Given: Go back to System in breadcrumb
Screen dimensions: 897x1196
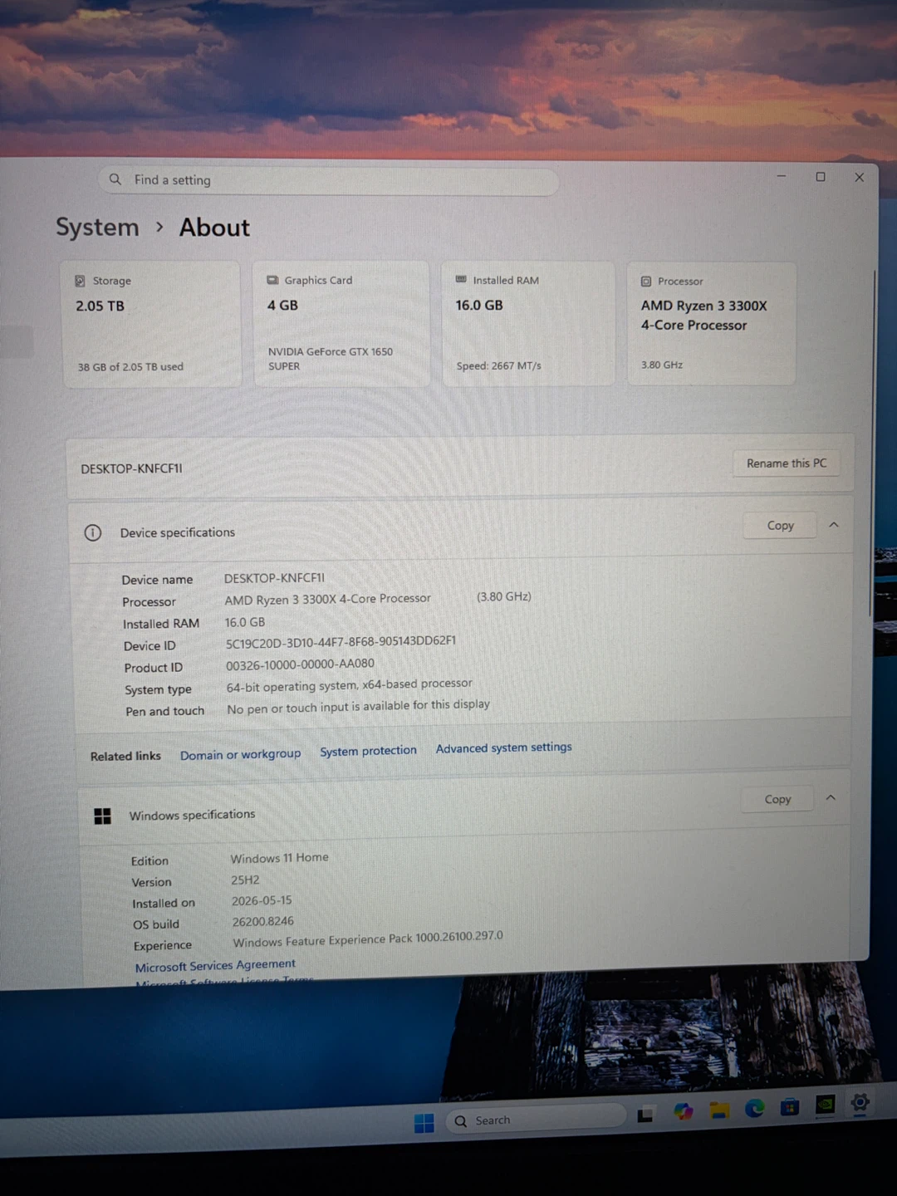Looking at the screenshot, I should coord(97,228).
